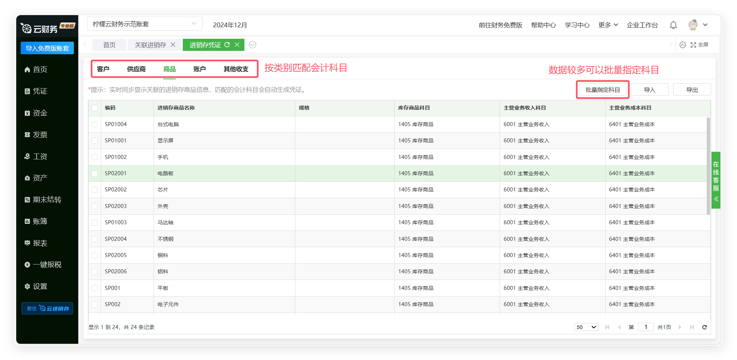Open the 在线客服 side panel
Screen dimensions: 737x360
click(x=716, y=180)
